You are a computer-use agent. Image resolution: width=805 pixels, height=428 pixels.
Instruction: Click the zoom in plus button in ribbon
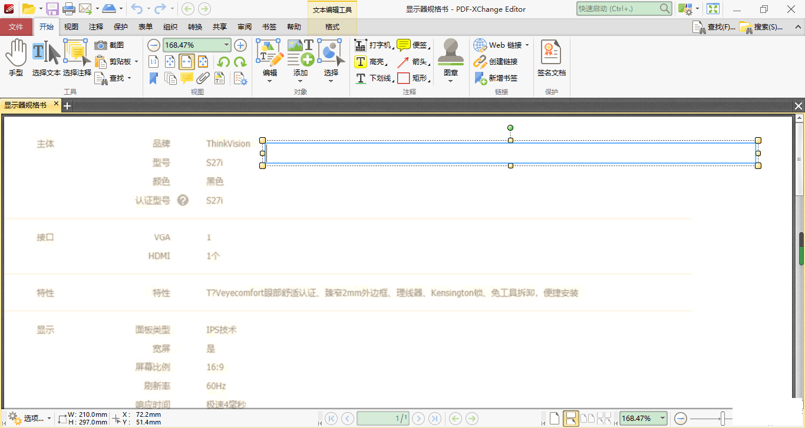pyautogui.click(x=240, y=45)
